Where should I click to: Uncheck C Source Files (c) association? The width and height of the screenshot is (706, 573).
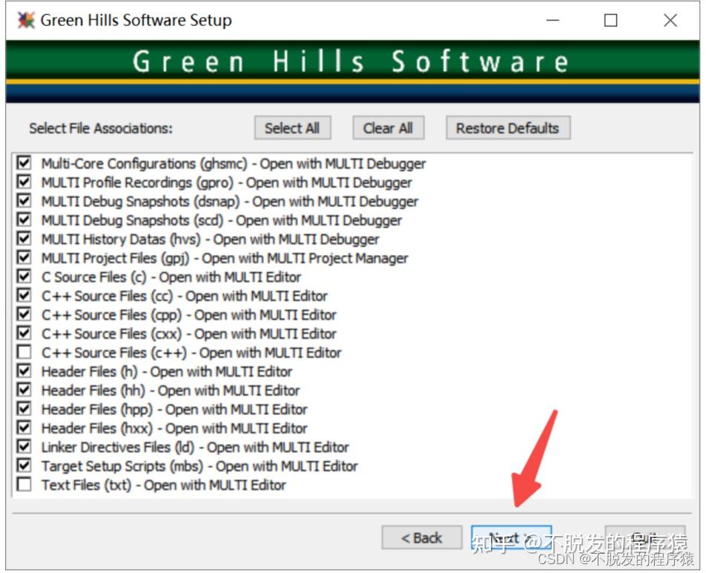pos(23,276)
